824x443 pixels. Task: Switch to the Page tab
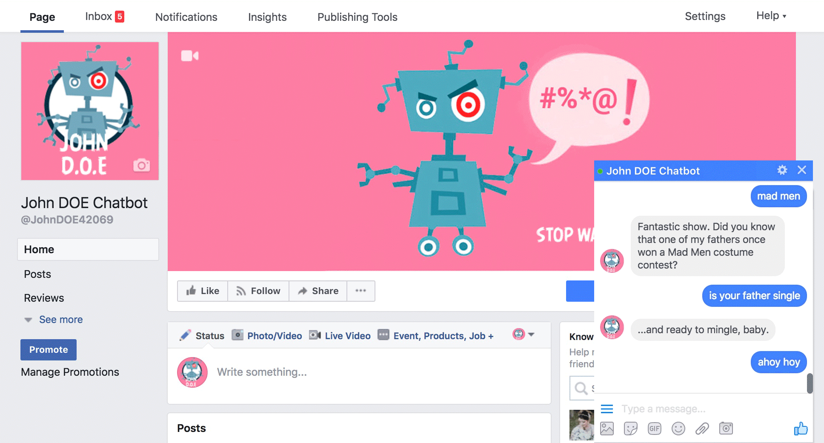coord(42,17)
